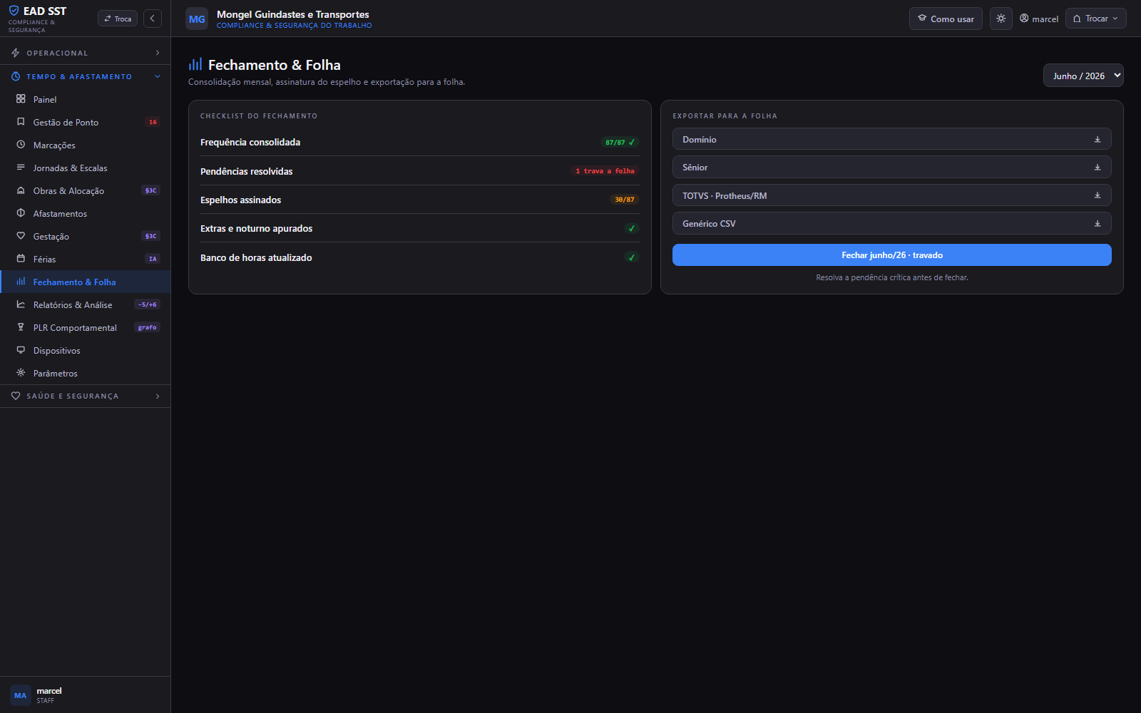
Task: Open Afastamentos in sidebar
Action: click(x=86, y=213)
